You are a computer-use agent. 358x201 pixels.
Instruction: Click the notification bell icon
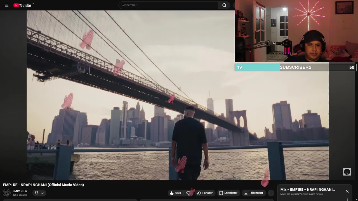click(36, 193)
